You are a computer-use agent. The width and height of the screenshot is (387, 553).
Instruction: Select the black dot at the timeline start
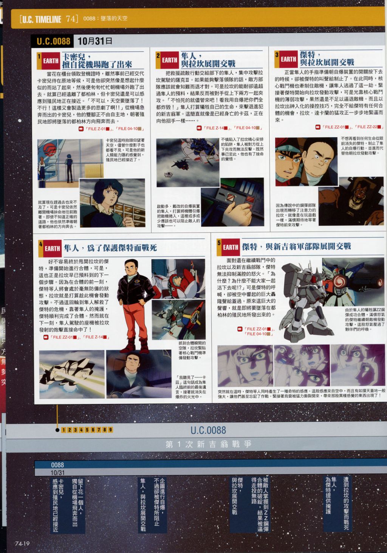point(57,430)
